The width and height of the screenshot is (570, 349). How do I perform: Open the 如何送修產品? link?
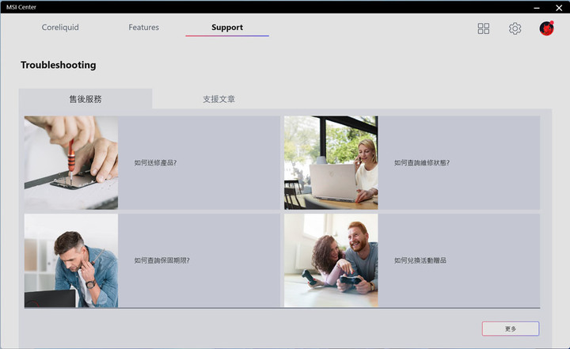coord(155,163)
